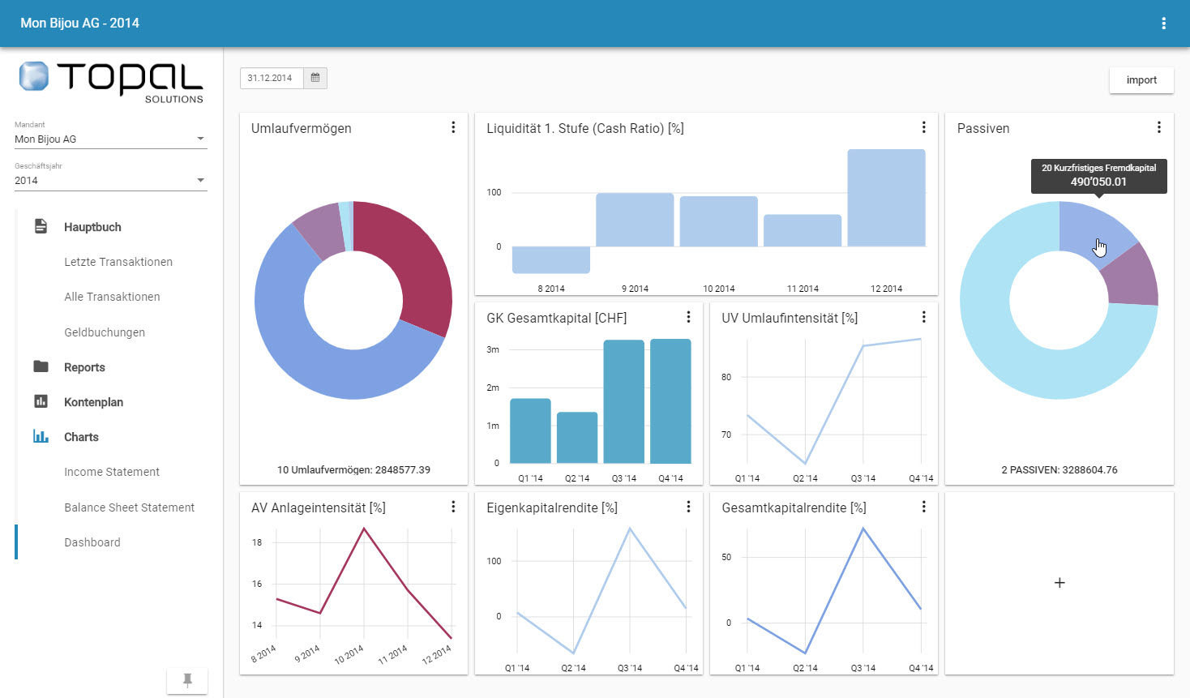Expand the Mandant dropdown
This screenshot has width=1190, height=698.
(x=110, y=139)
